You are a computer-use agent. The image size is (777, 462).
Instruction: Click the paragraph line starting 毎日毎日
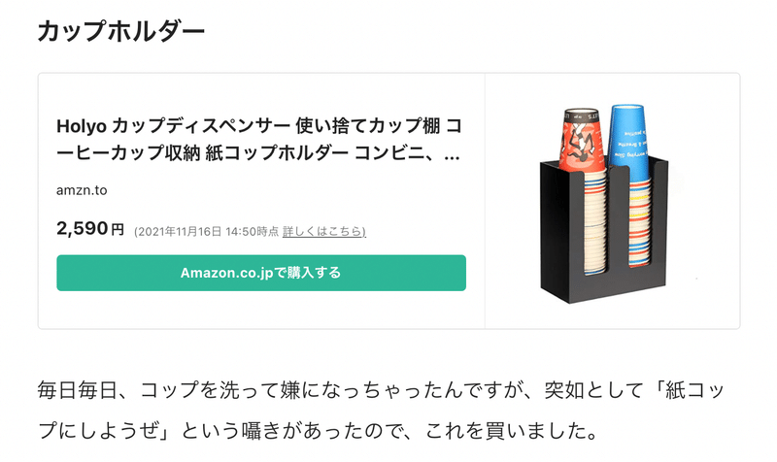(382, 391)
